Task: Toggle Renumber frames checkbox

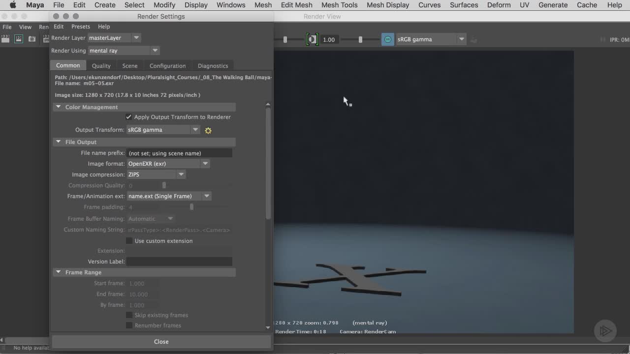Action: pyautogui.click(x=129, y=325)
